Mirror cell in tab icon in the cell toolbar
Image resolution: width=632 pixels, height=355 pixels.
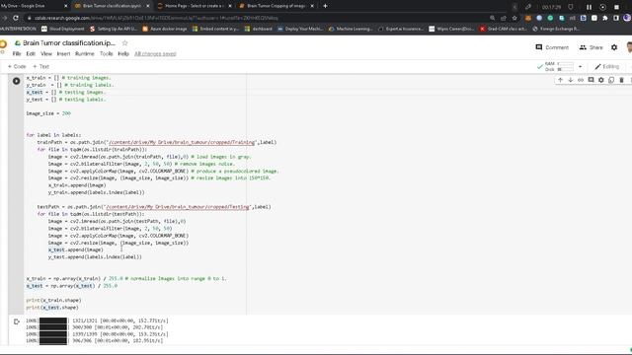point(611,80)
